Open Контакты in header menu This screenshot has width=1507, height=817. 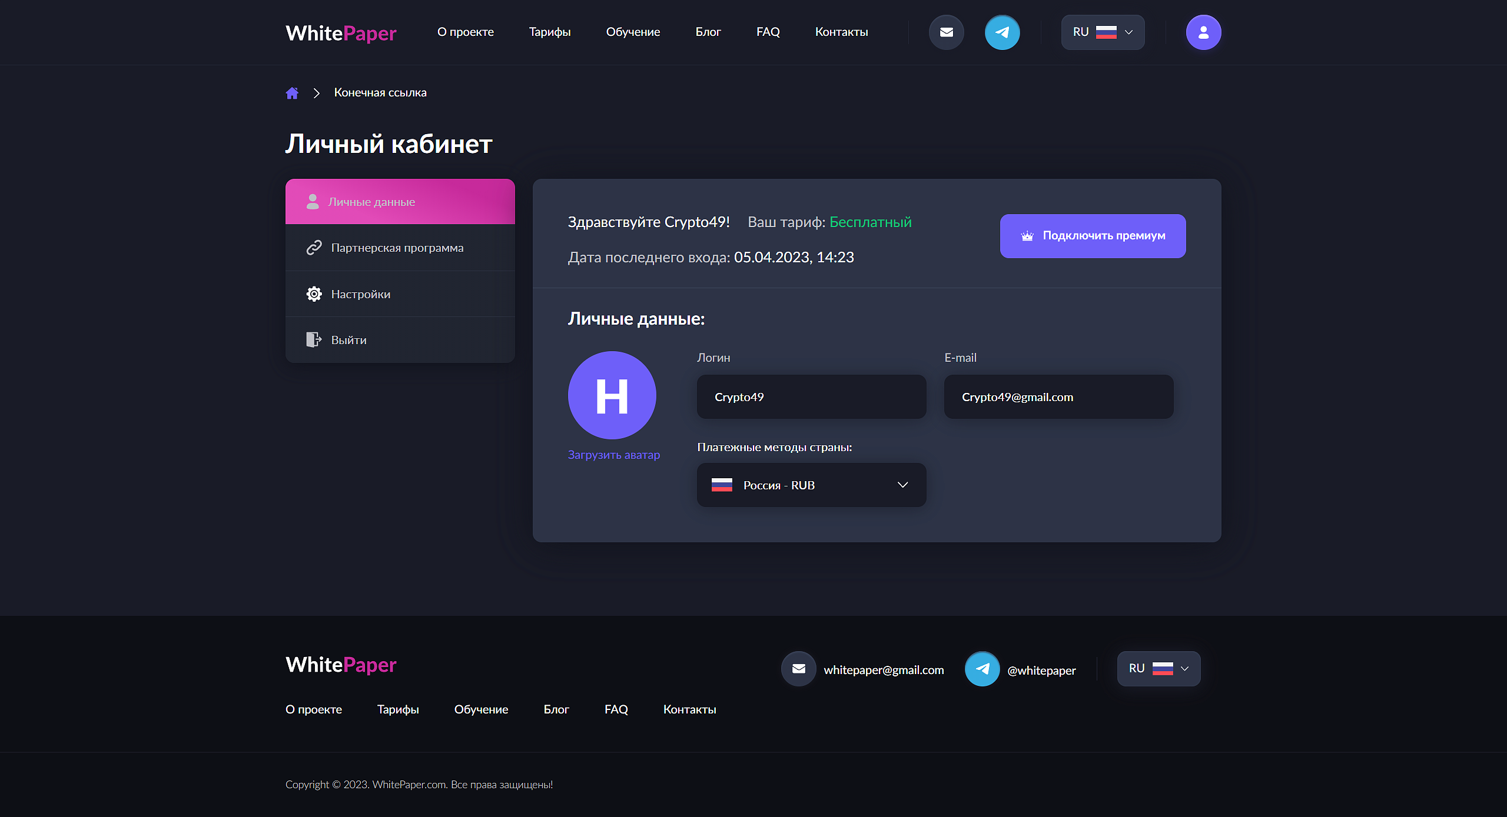[841, 32]
